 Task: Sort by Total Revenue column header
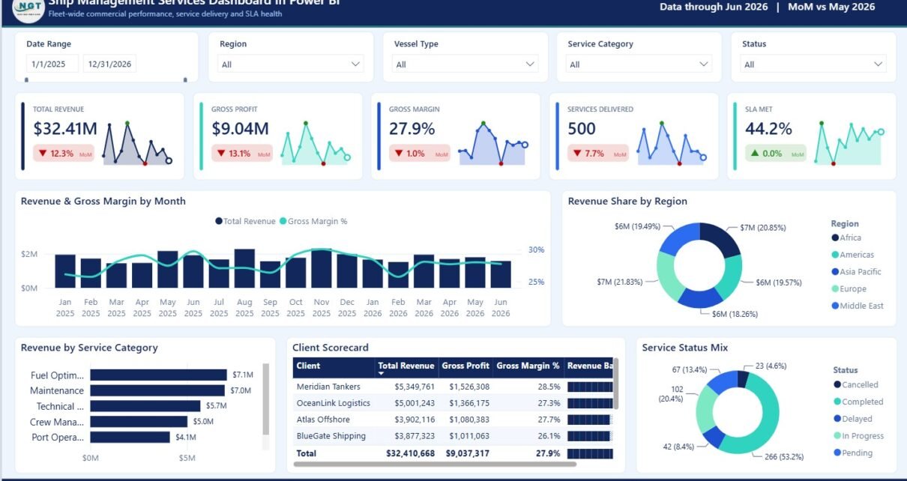[x=406, y=366]
